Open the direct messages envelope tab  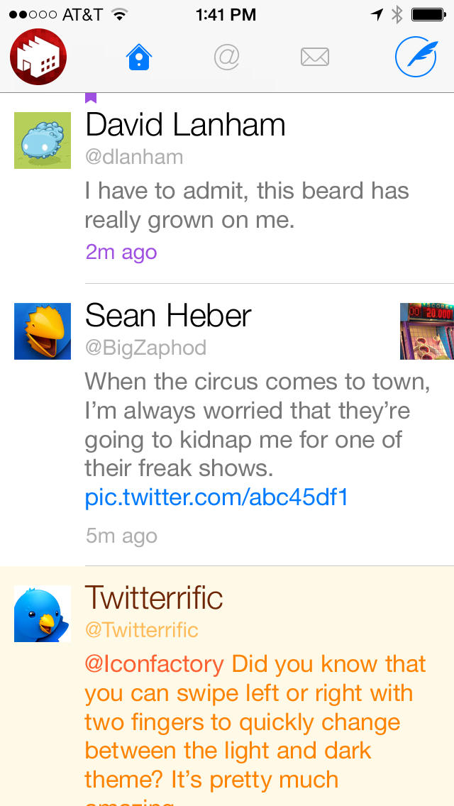[x=316, y=57]
